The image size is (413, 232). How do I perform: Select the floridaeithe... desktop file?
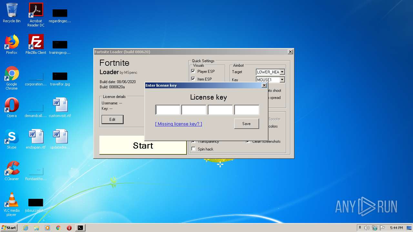[x=36, y=174]
